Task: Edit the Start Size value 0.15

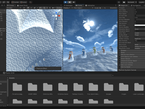Action: tap(140, 17)
